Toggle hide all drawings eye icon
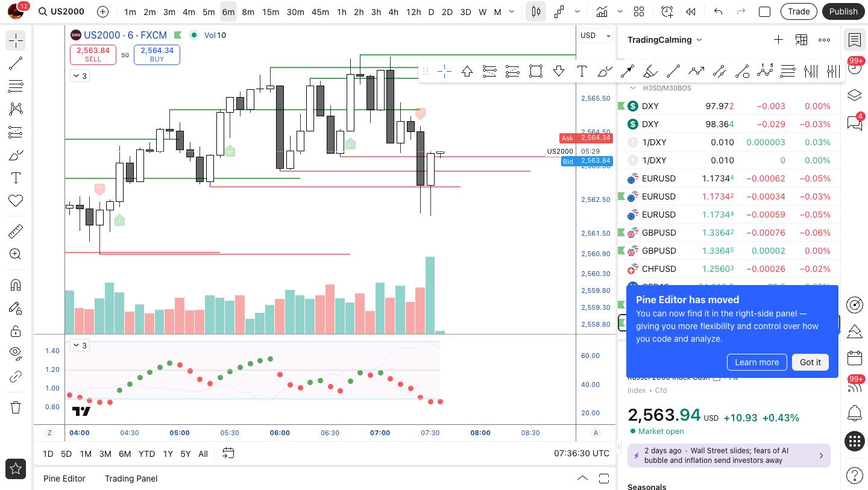The image size is (868, 490). pos(16,352)
